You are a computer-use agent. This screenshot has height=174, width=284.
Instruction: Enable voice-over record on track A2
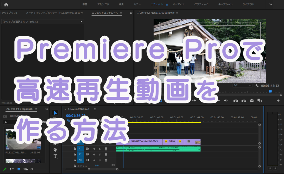106,154
